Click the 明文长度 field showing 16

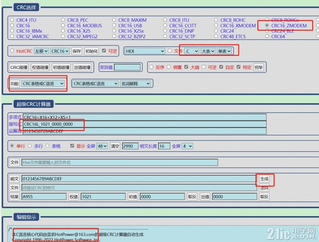[x=164, y=146]
